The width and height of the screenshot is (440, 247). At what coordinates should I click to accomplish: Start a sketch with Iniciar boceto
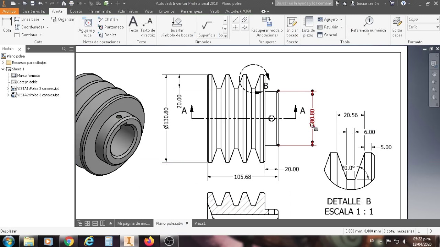pyautogui.click(x=292, y=27)
